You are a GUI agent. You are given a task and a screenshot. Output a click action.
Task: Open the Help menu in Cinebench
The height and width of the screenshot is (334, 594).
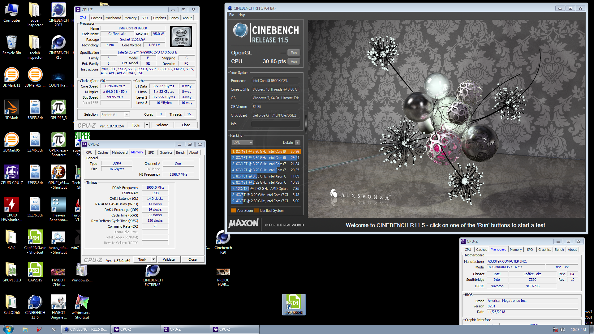tap(242, 15)
